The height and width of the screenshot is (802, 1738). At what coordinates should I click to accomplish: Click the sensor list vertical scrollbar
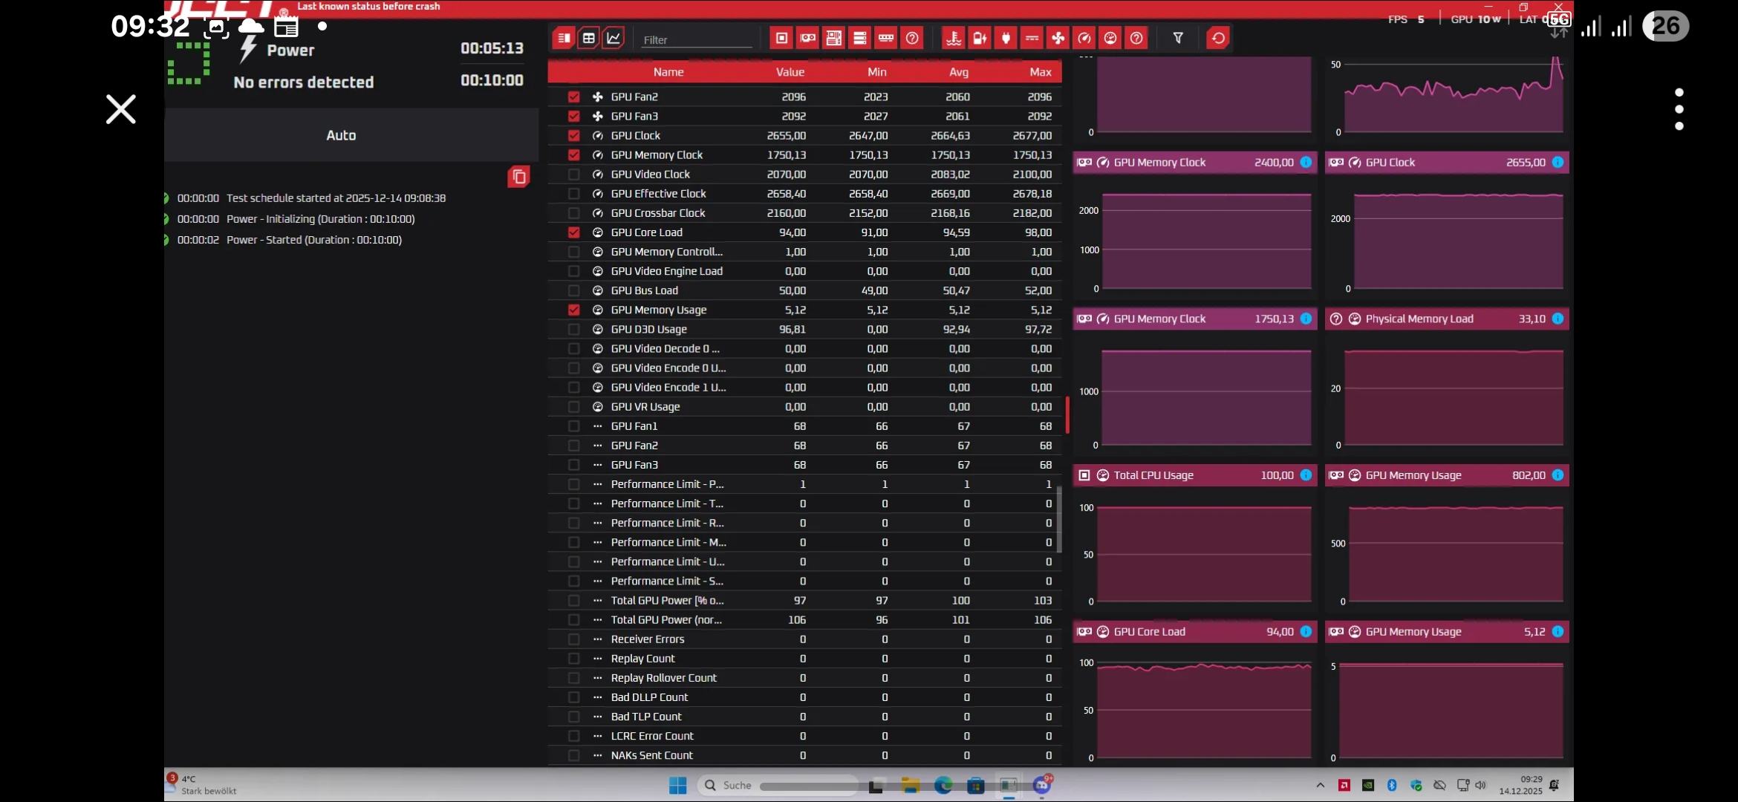[1059, 520]
